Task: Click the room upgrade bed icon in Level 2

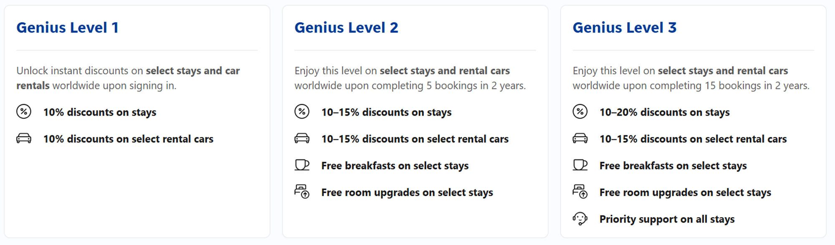Action: point(302,192)
